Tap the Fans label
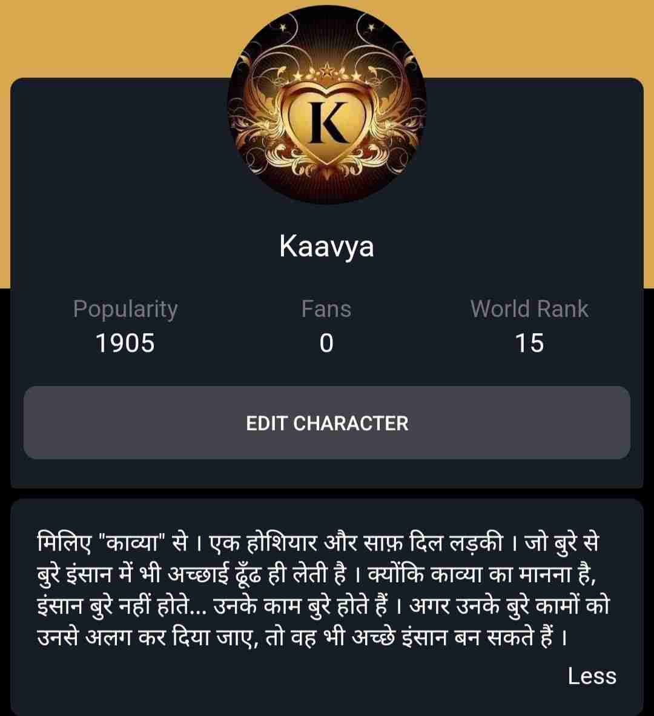Screen dimensions: 654x716 [326, 309]
